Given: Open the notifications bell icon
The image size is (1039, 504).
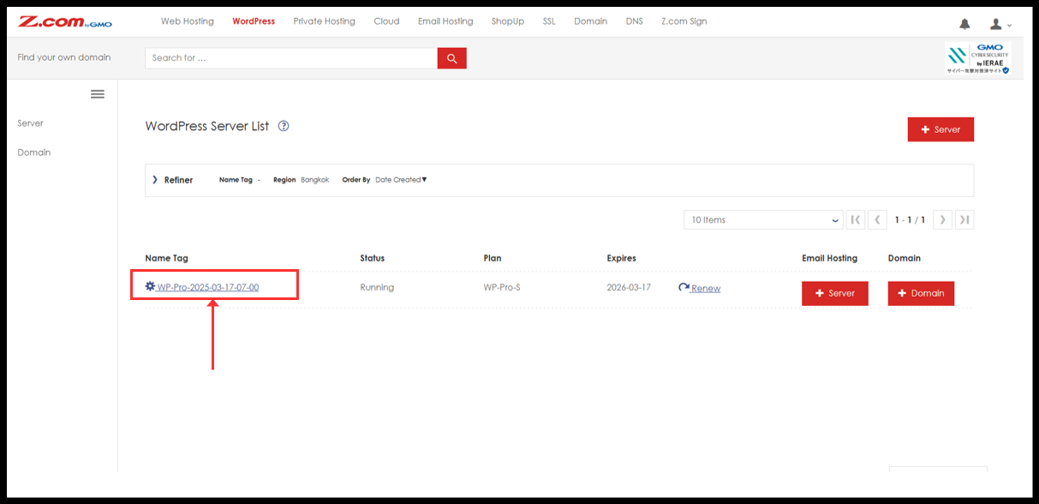Looking at the screenshot, I should [964, 24].
